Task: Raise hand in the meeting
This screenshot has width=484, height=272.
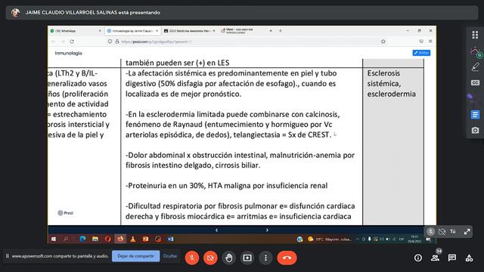Action: (228, 258)
